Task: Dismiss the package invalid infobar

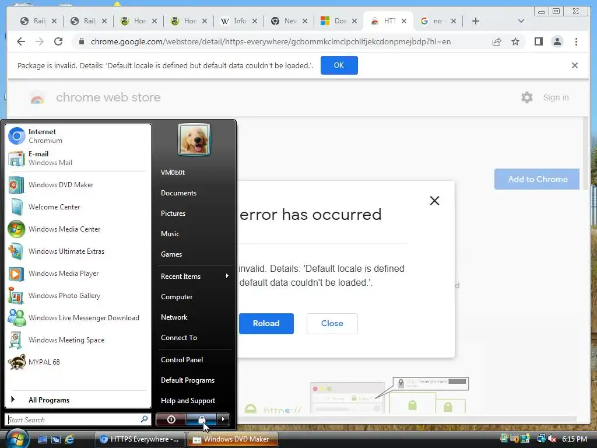Action: tap(574, 65)
